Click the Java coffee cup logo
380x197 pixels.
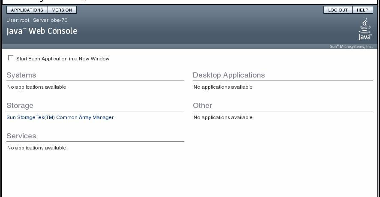(365, 29)
